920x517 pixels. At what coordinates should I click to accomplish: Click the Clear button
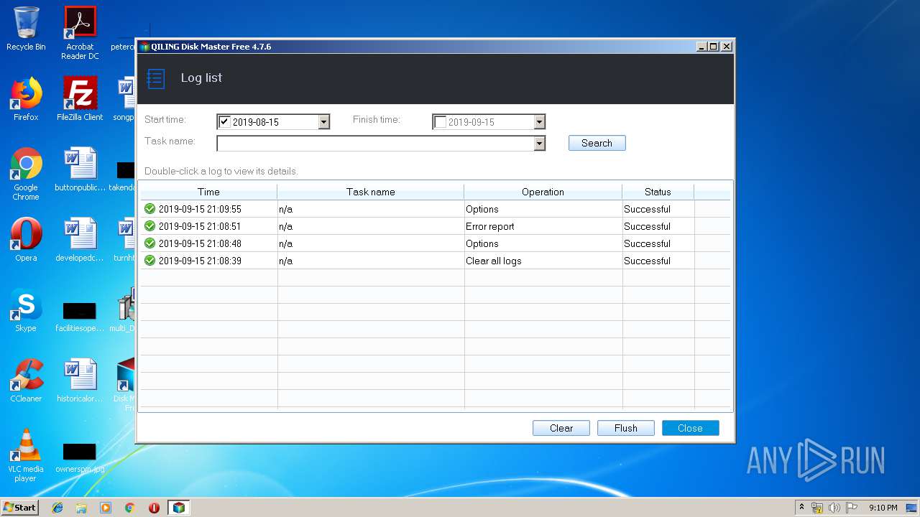(561, 428)
